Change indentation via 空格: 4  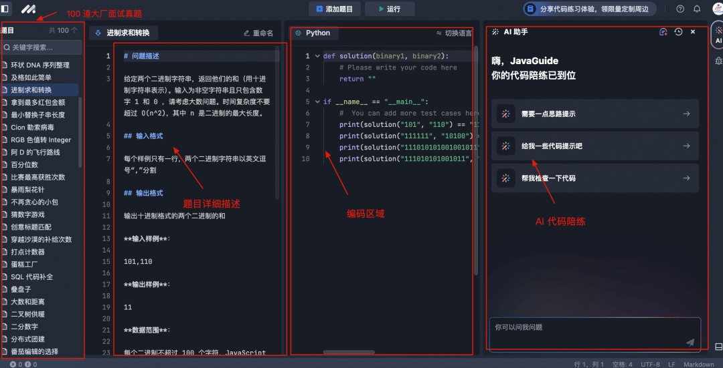click(623, 364)
